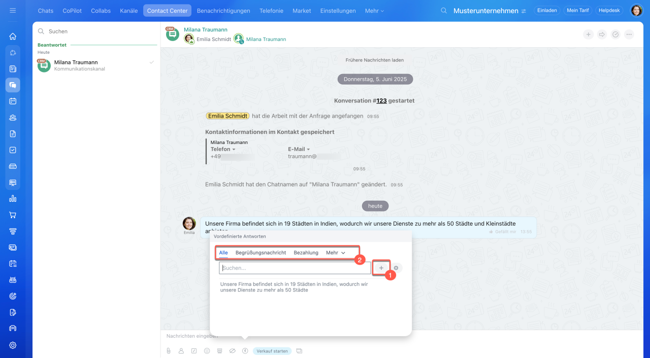Open the Telefonie tab
650x358 pixels.
271,11
